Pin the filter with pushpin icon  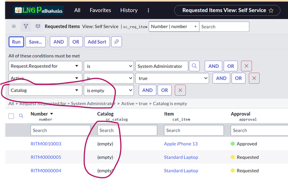116,42
